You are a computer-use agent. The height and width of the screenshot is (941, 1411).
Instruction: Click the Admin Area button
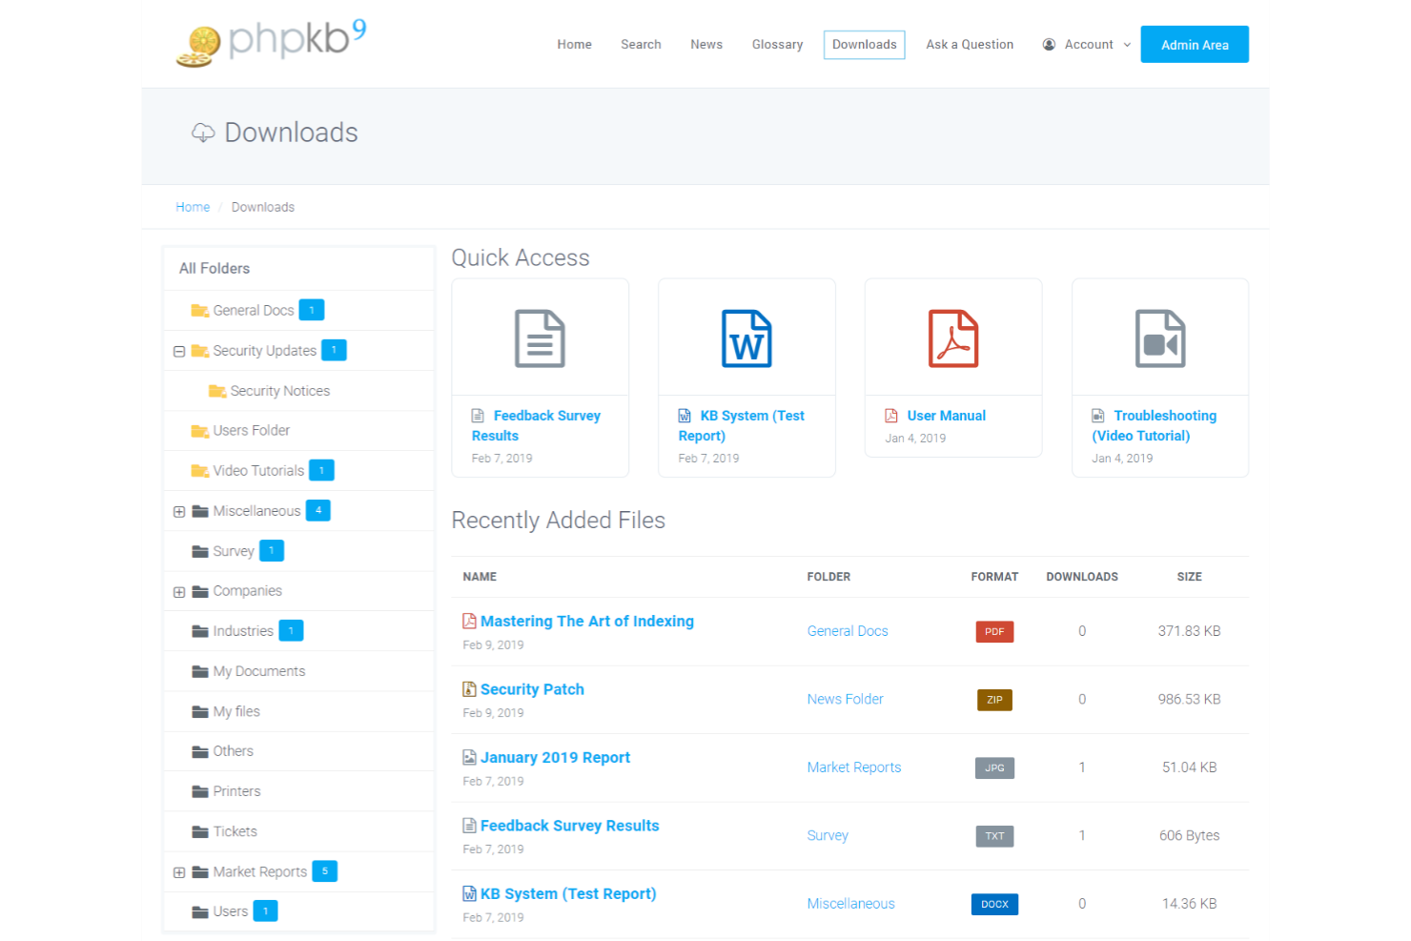(1195, 45)
